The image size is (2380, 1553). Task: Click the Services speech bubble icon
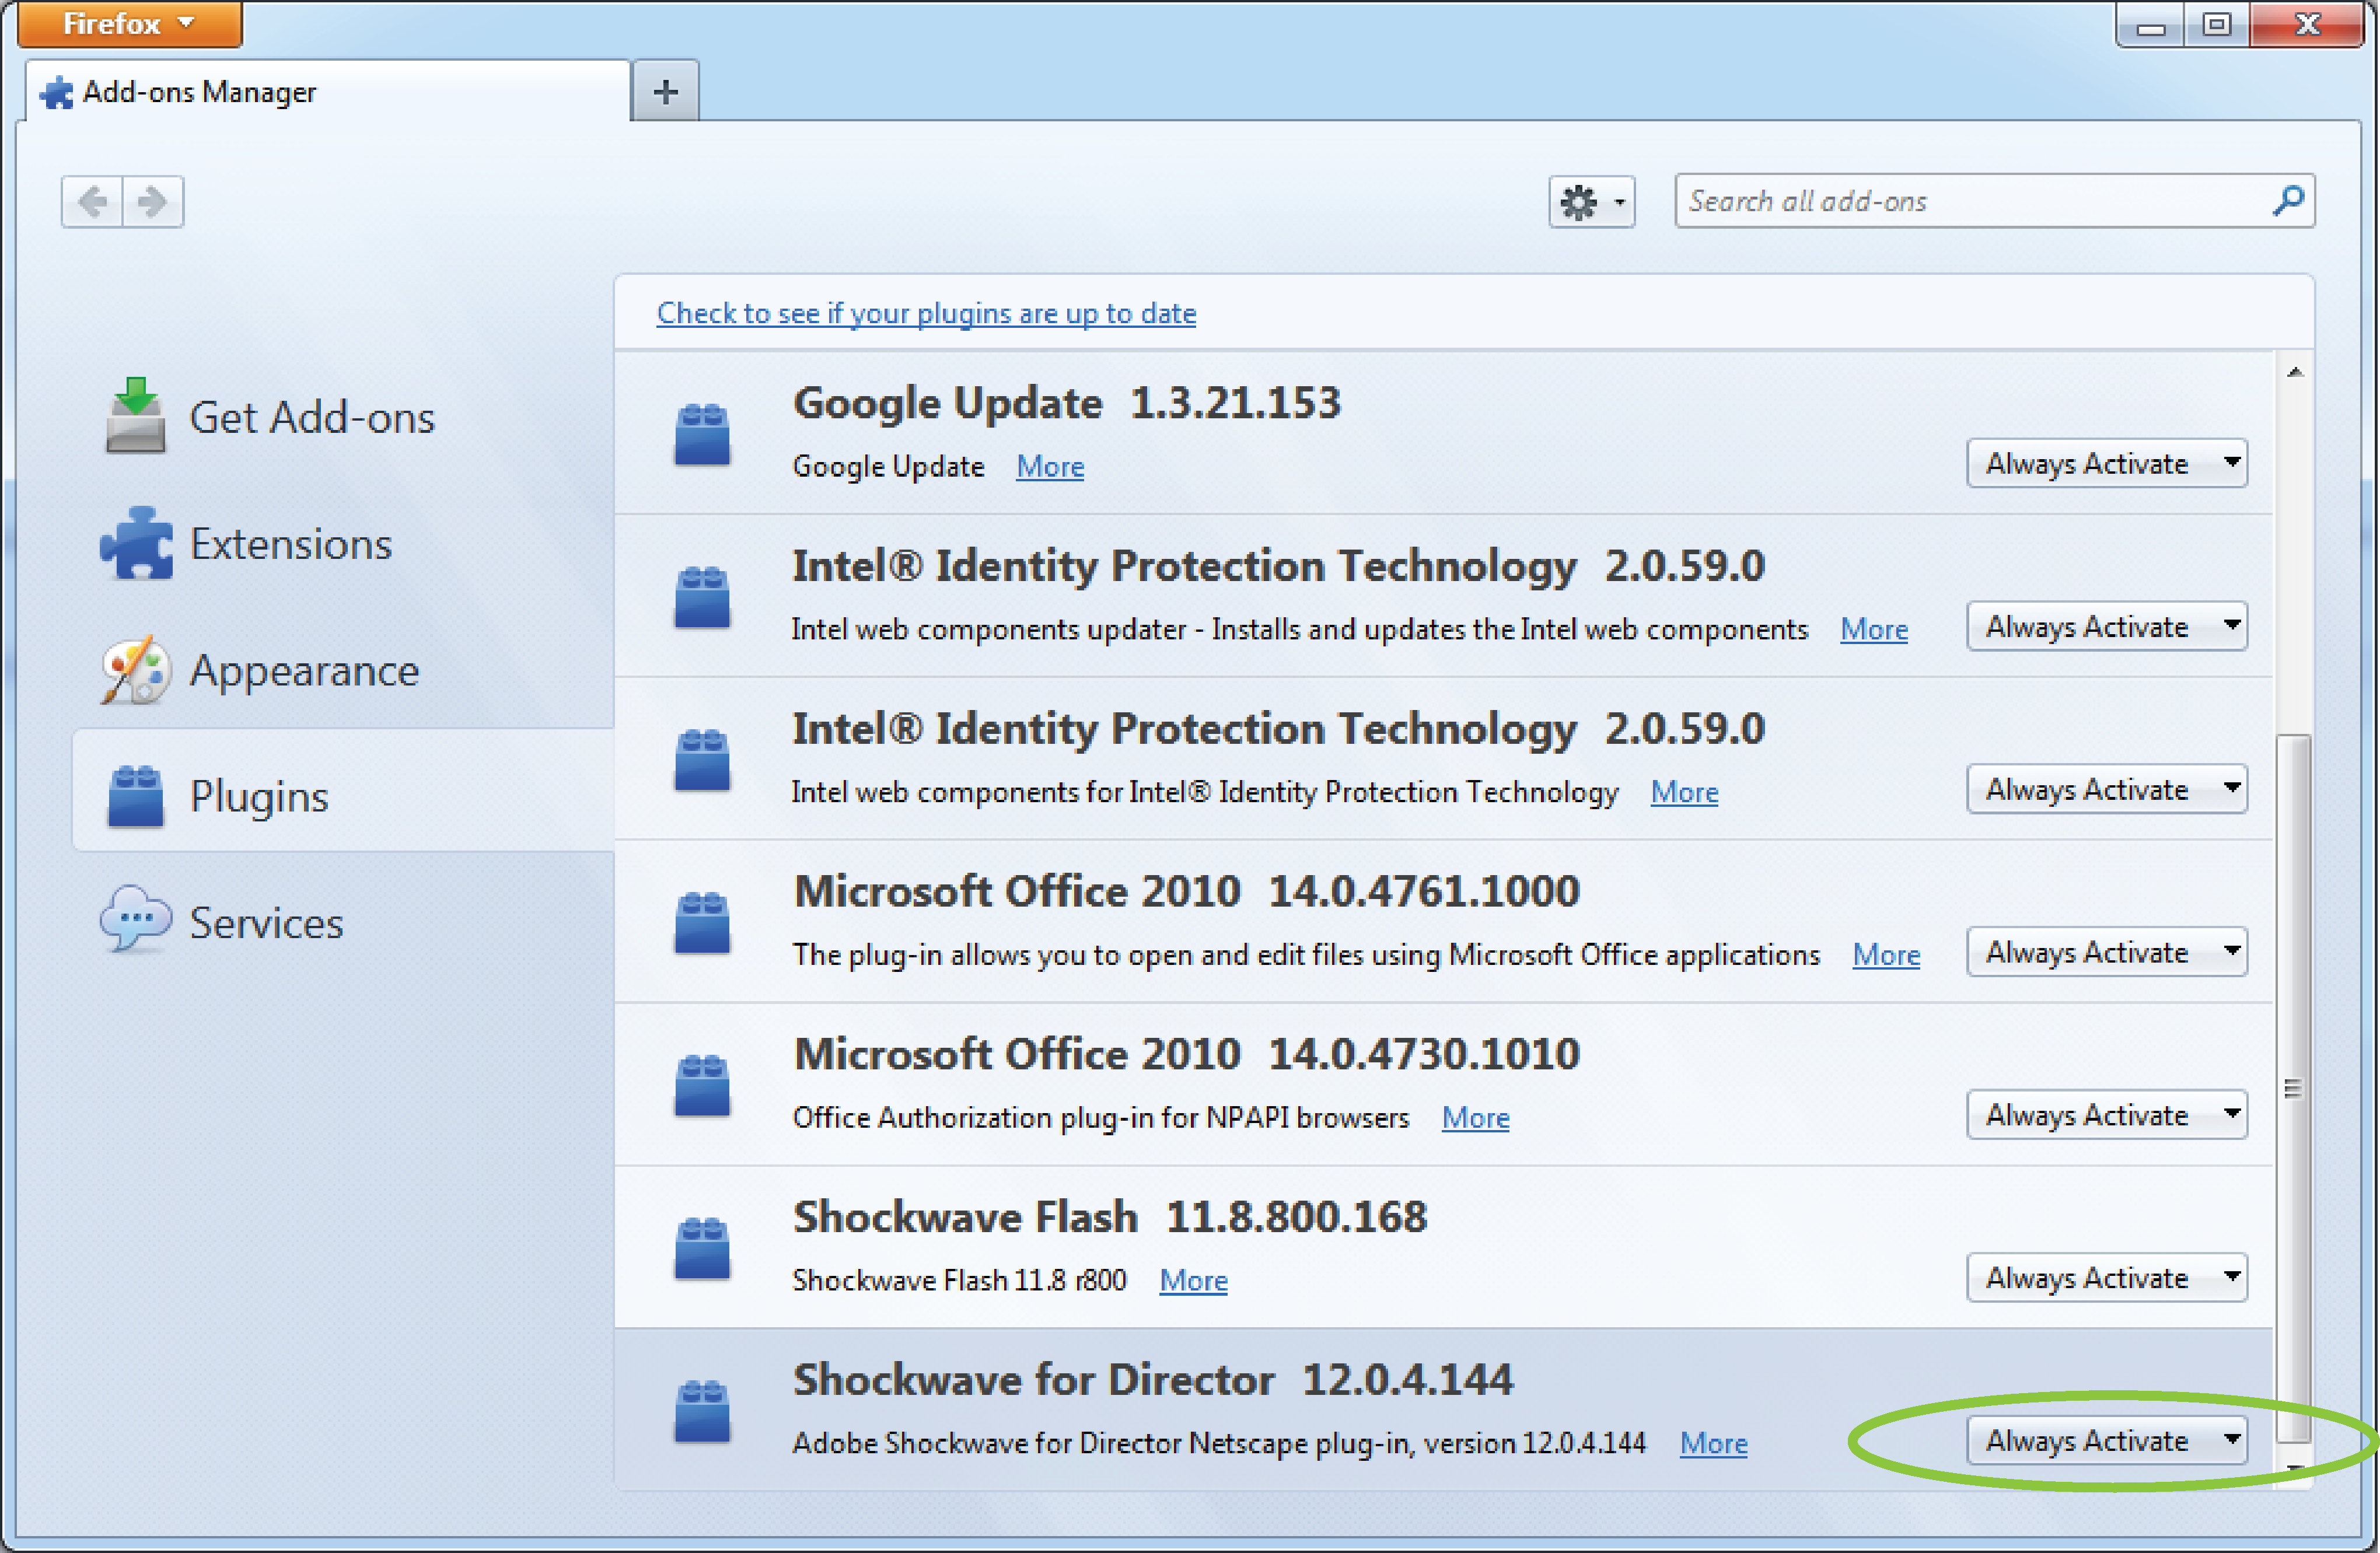pos(136,918)
